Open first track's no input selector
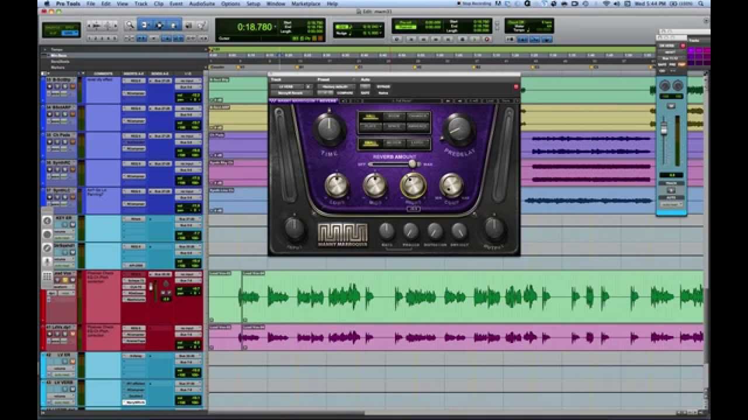Image resolution: width=748 pixels, height=420 pixels. click(188, 80)
